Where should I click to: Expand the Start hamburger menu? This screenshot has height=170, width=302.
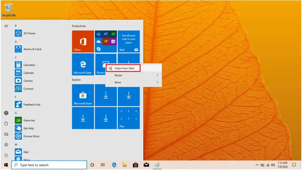(6, 26)
